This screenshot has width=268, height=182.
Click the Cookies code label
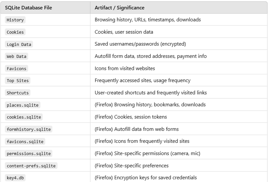(x=15, y=32)
